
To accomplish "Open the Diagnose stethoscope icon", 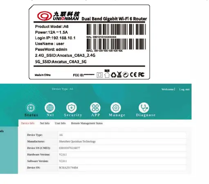I will [144, 108].
